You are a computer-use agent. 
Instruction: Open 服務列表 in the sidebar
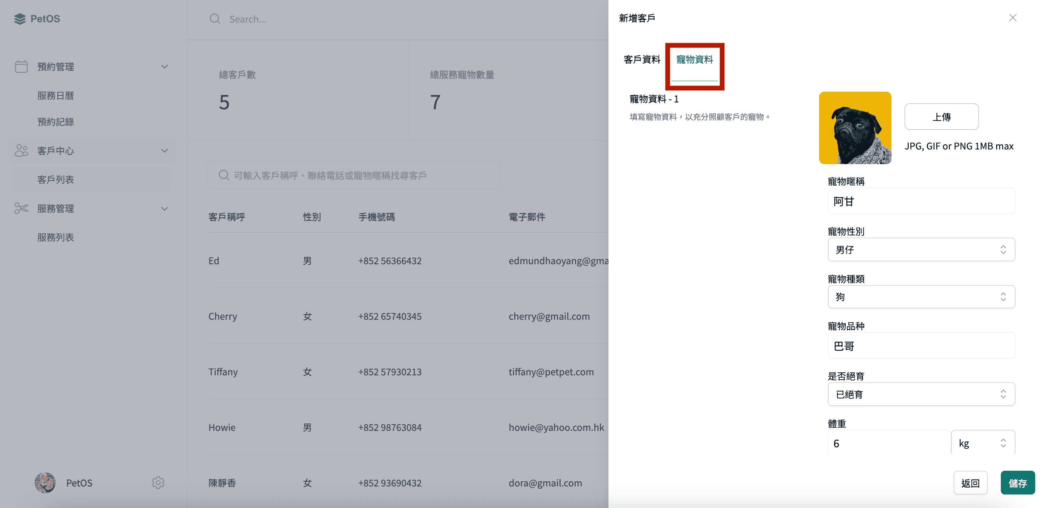pos(55,237)
